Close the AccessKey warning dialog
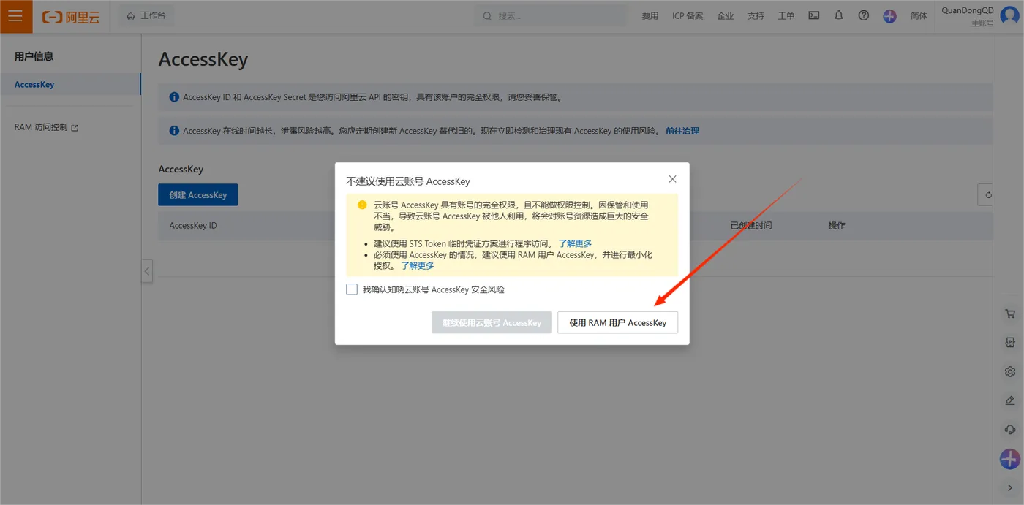The height and width of the screenshot is (505, 1024). pos(673,179)
